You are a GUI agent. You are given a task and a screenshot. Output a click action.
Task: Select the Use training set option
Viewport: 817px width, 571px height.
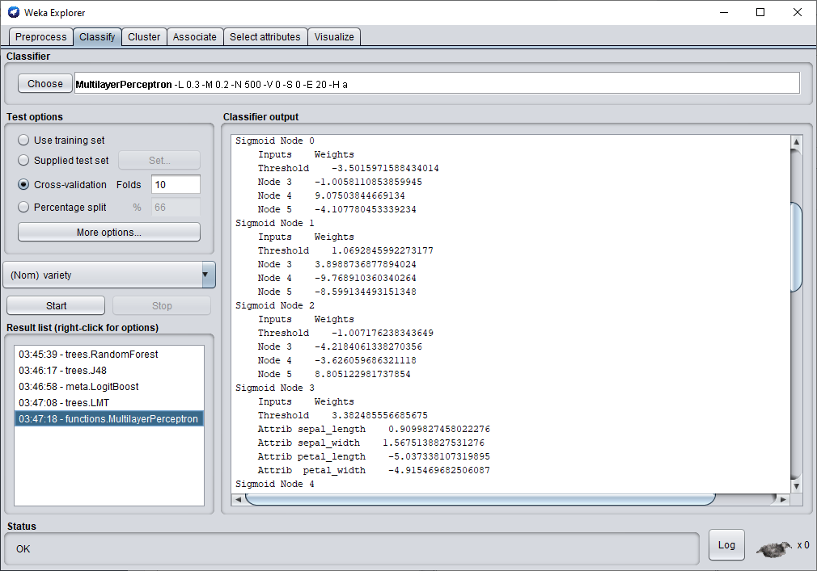pyautogui.click(x=23, y=141)
